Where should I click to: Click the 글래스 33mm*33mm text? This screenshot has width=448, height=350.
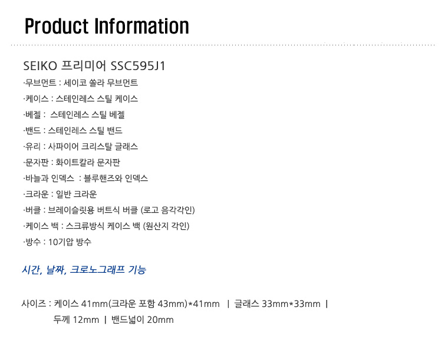pyautogui.click(x=277, y=304)
